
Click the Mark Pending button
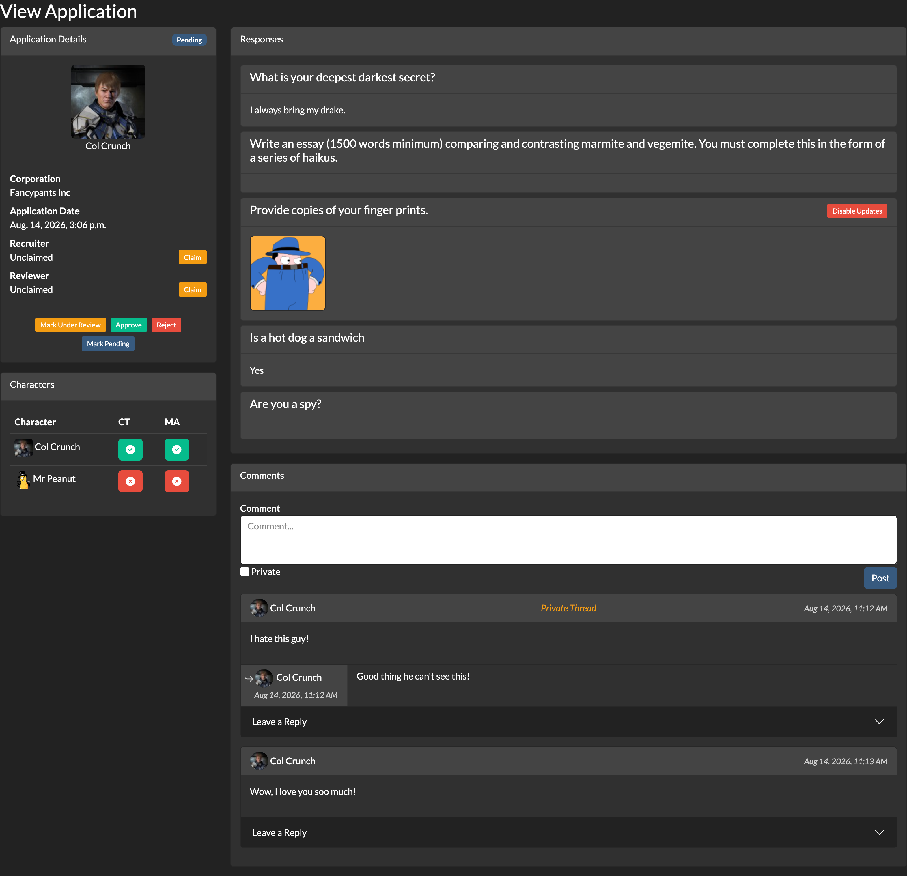click(108, 343)
